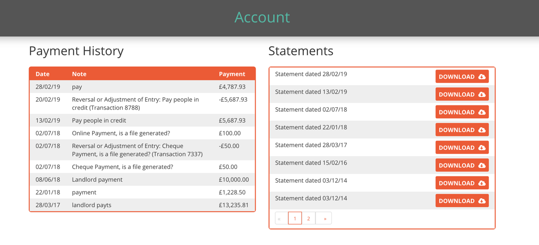This screenshot has width=539, height=245.
Task: Click the previous page arrow «
Action: (280, 219)
